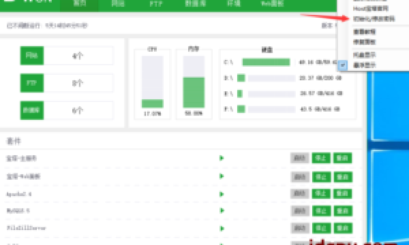
Task: Click the gray 启动 button for 宝塔-Web面板
Action: coord(300,177)
